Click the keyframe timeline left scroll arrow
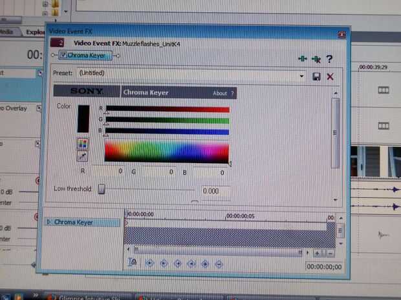The image size is (401, 300). 128,249
